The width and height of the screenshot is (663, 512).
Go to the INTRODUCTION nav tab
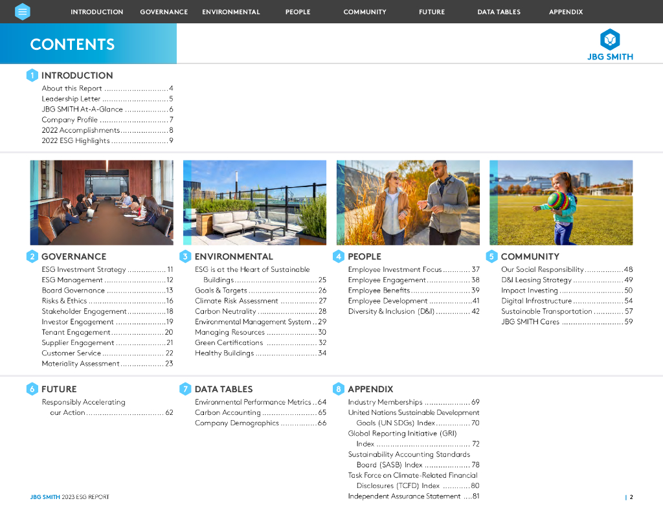pyautogui.click(x=97, y=12)
